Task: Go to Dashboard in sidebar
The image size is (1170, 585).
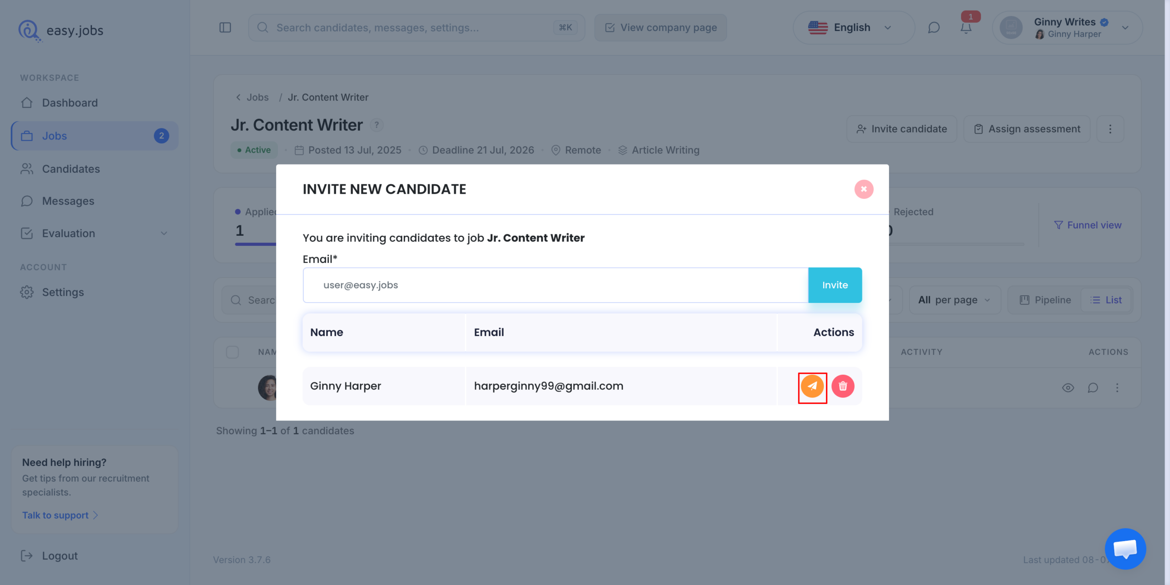Action: pyautogui.click(x=94, y=103)
